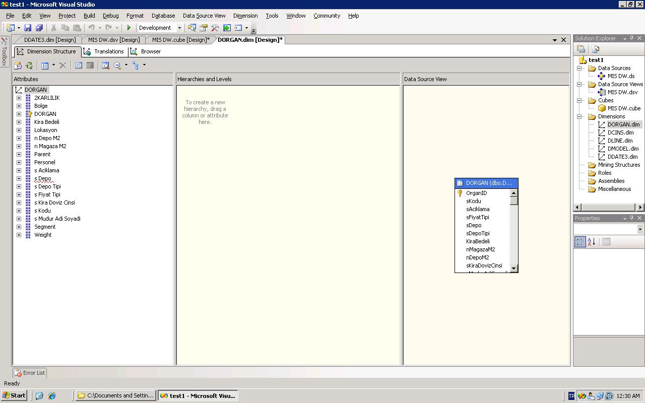645x403 pixels.
Task: Open the Dimension menu
Action: pyautogui.click(x=245, y=16)
